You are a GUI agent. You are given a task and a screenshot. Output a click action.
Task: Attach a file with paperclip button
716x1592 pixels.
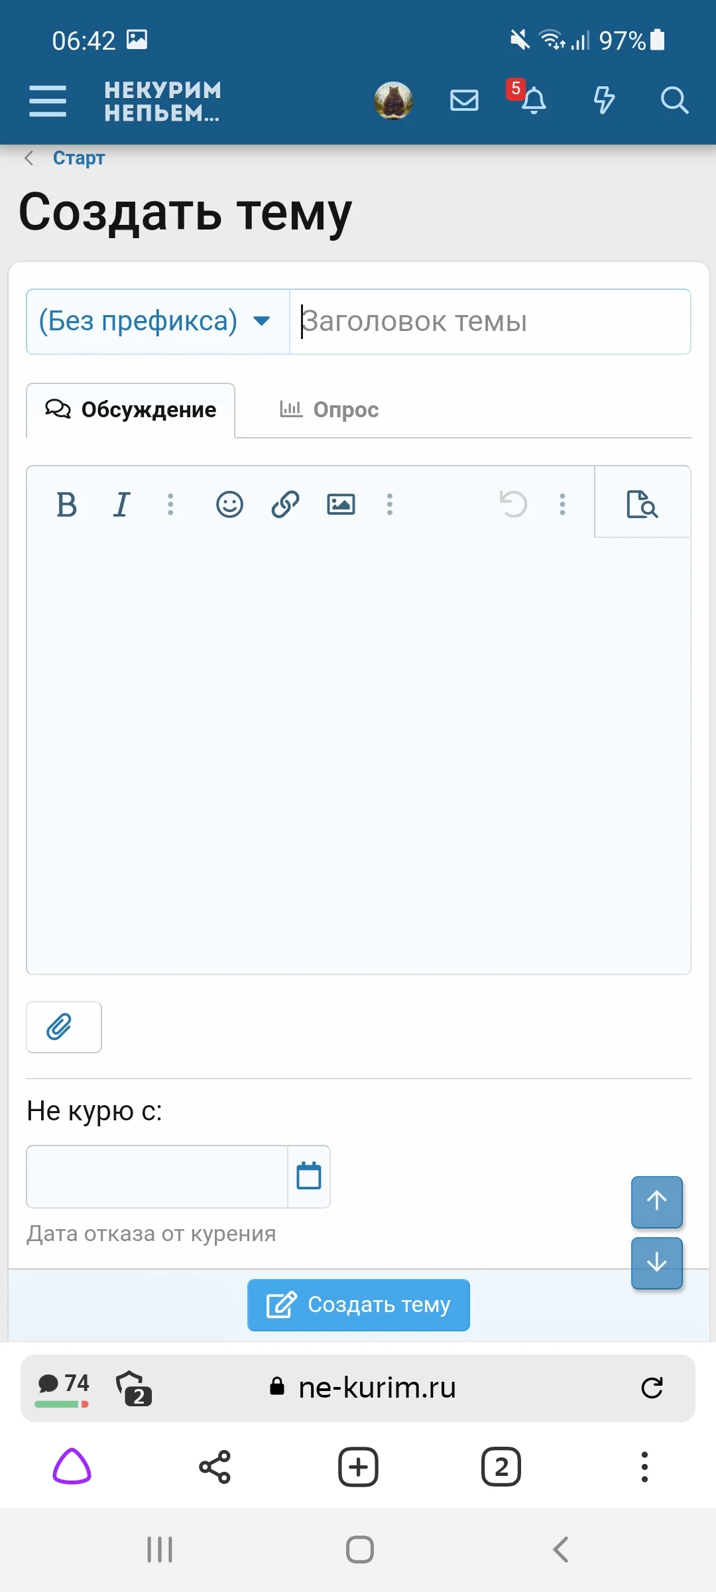pos(64,1027)
